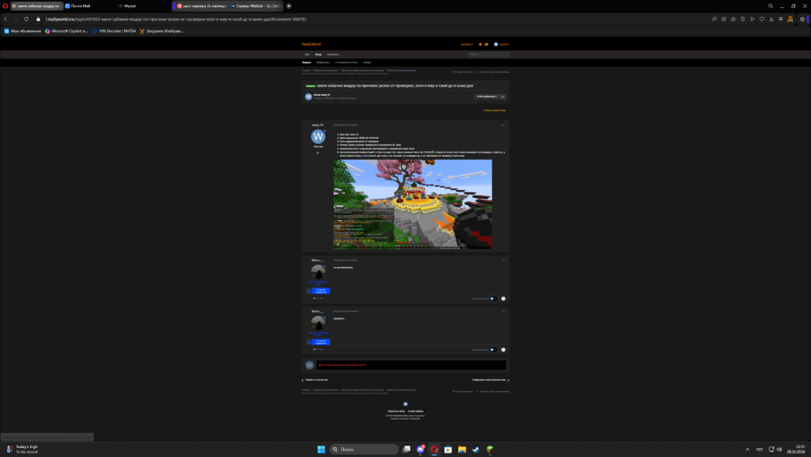Go to previous topic link with left arrow
811x457 pixels.
point(315,380)
